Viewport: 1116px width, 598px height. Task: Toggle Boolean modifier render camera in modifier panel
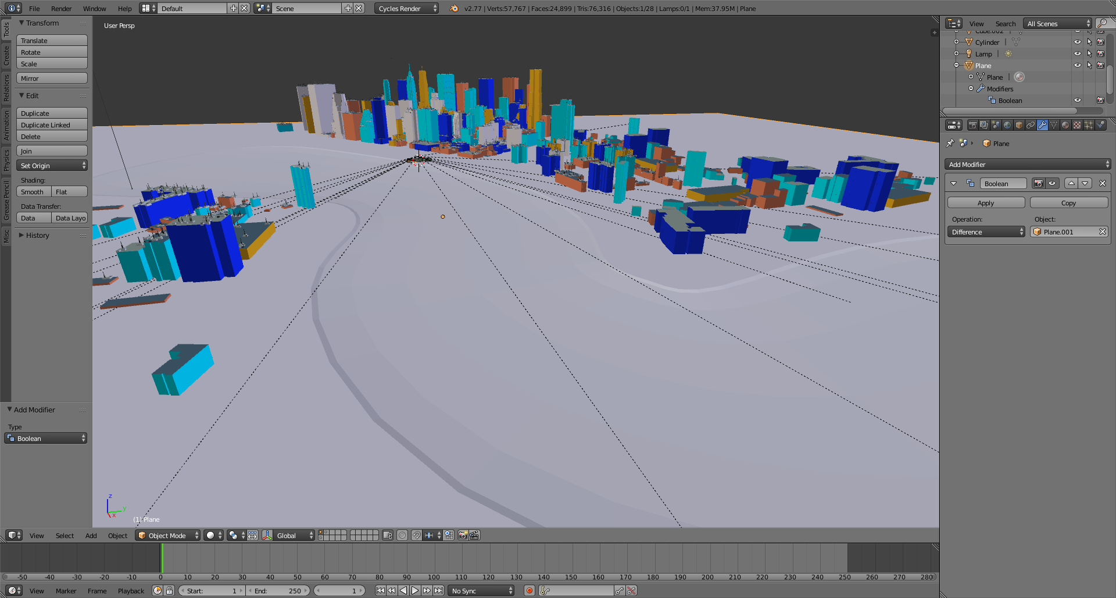(x=1038, y=183)
